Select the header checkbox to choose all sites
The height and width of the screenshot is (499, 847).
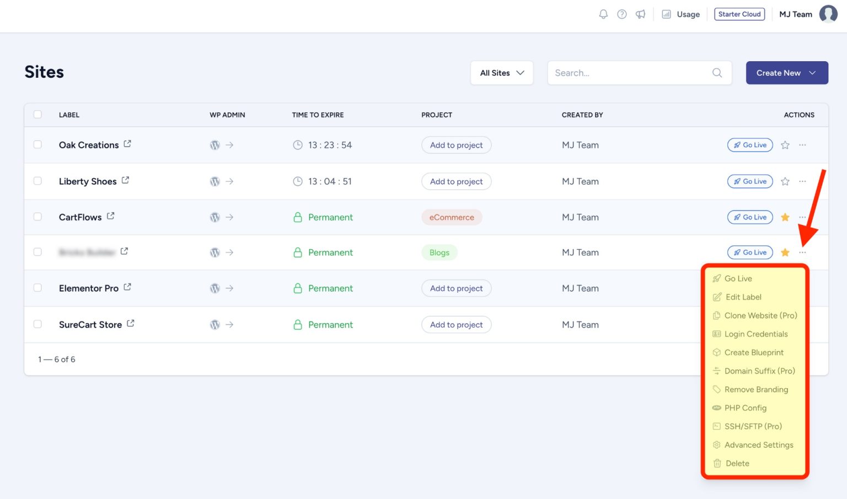[37, 114]
